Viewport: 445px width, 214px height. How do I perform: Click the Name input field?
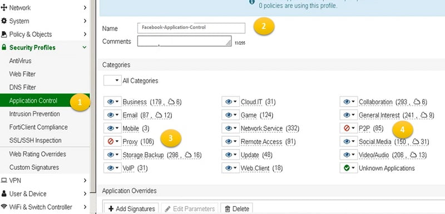[191, 28]
